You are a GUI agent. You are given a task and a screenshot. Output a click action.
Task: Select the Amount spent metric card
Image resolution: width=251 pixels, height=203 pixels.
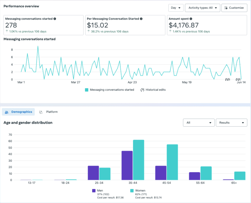tap(207, 25)
